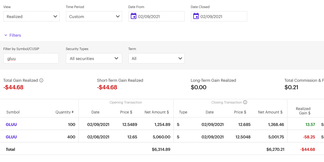324x162 pixels.
Task: Collapse the Filters section
Action: point(12,35)
